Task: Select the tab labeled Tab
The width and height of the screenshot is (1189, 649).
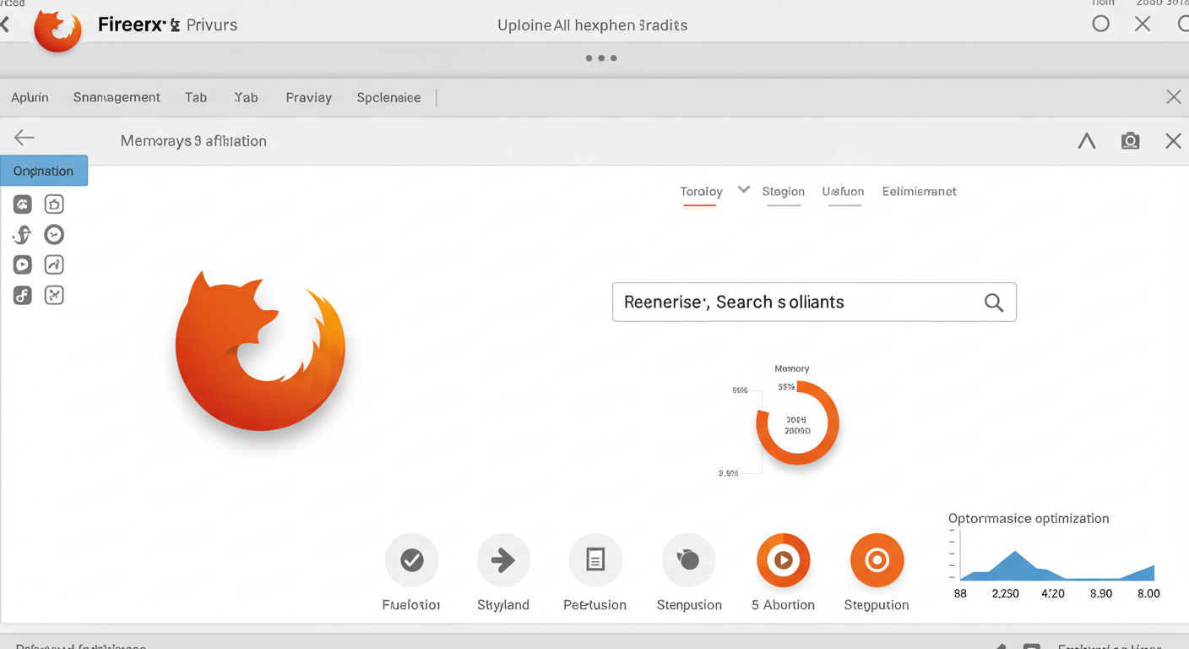Action: click(196, 98)
